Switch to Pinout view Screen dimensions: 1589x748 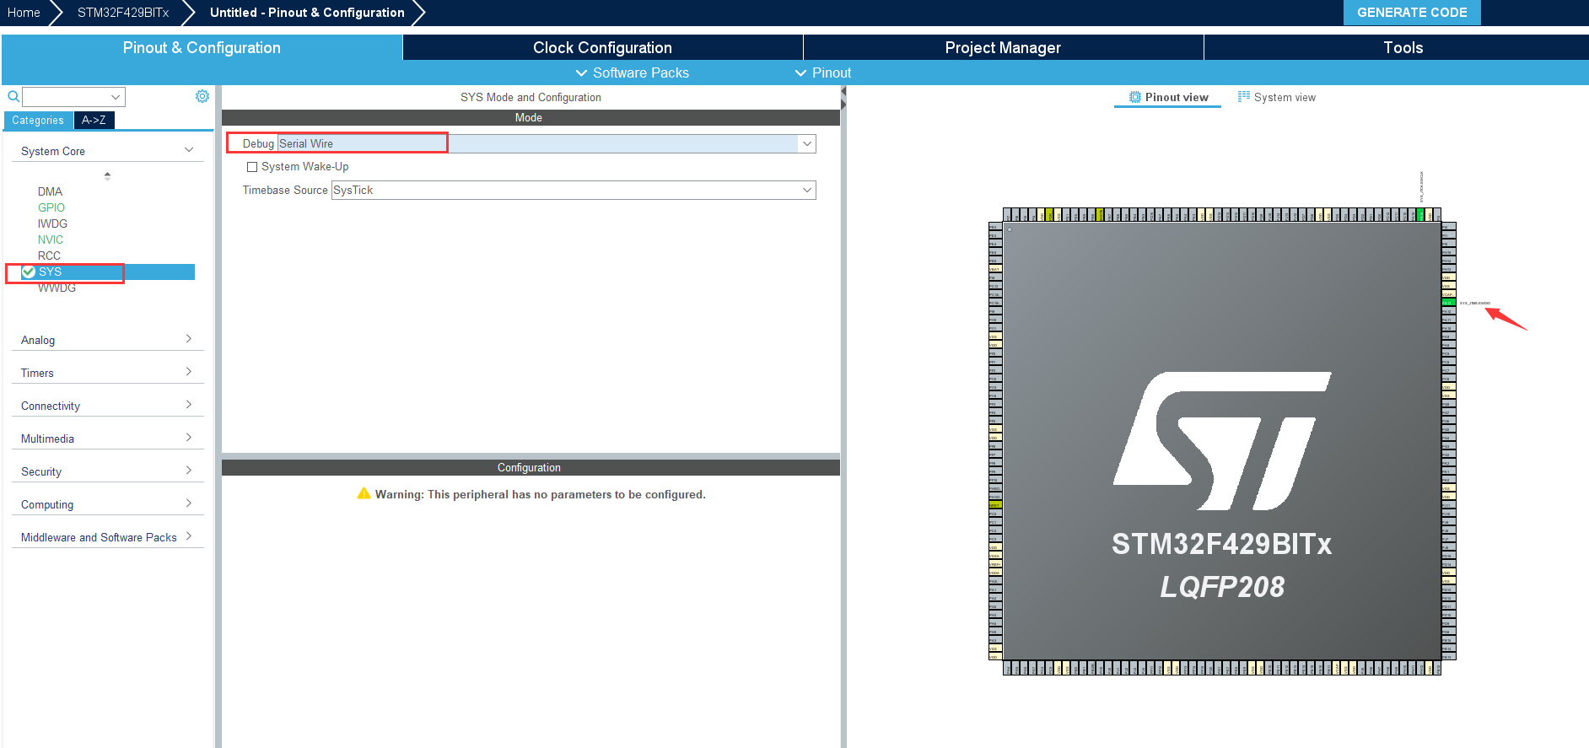(1168, 98)
